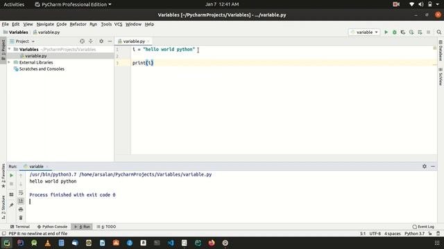Clear the Run console with the trash icon
Viewport: 444px width, 249px height.
tap(21, 218)
